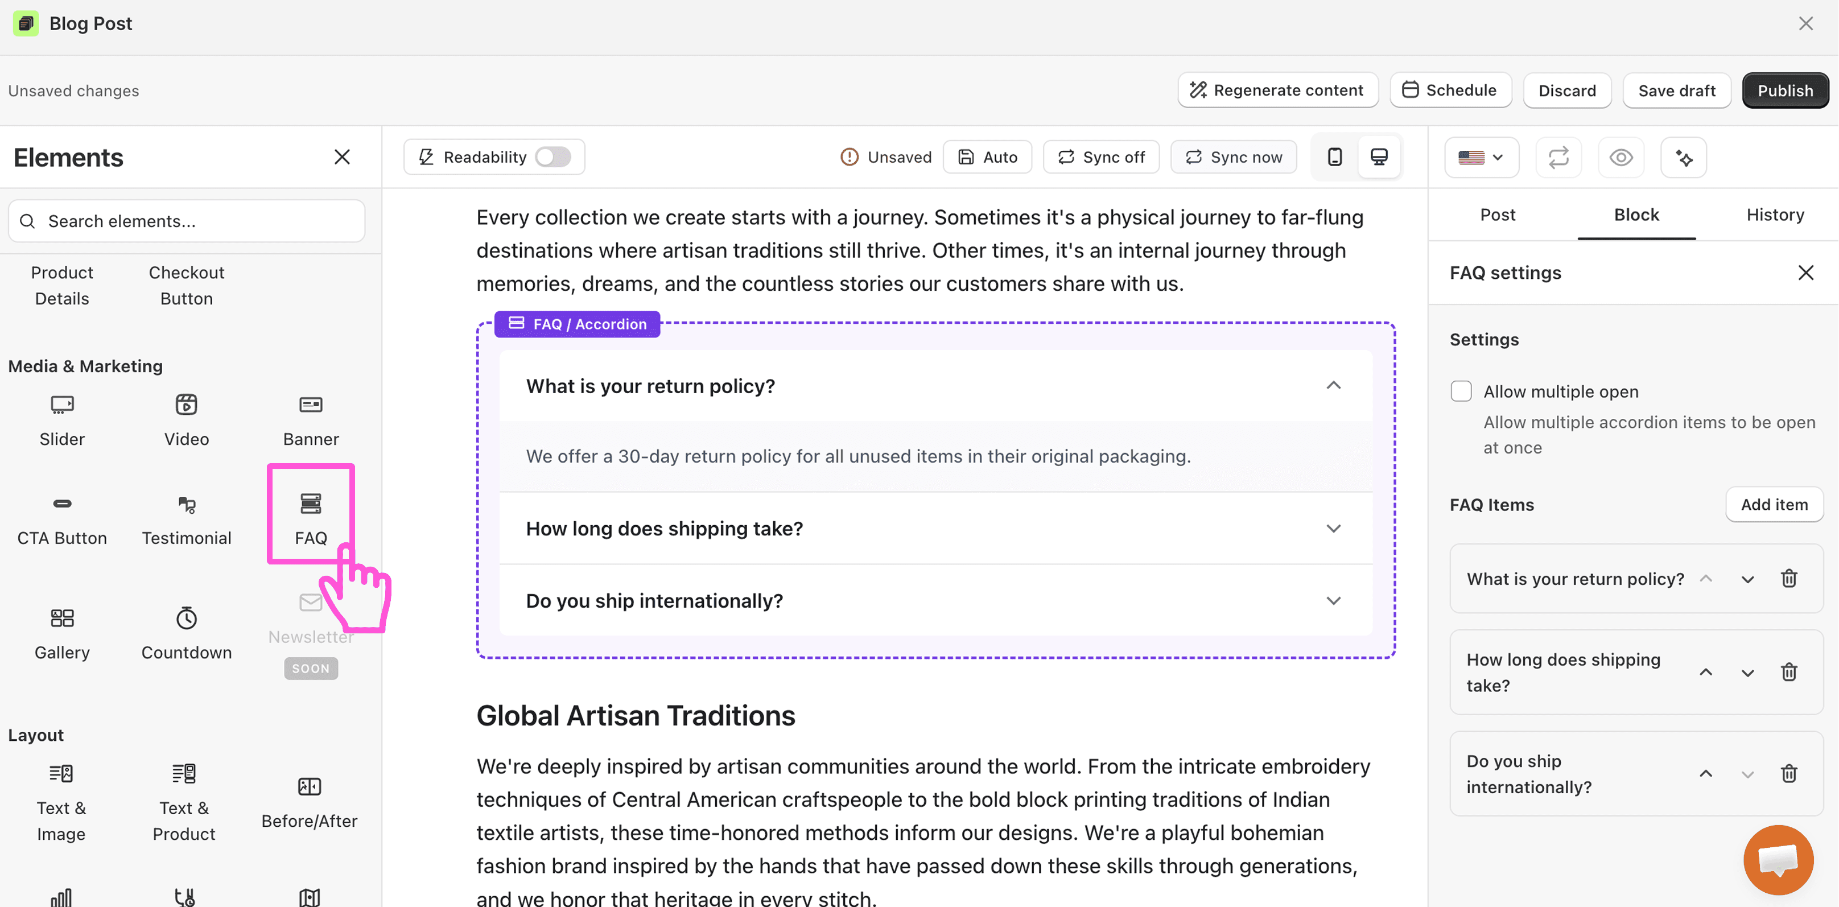1839x907 pixels.
Task: Publish the blog post
Action: pos(1785,90)
